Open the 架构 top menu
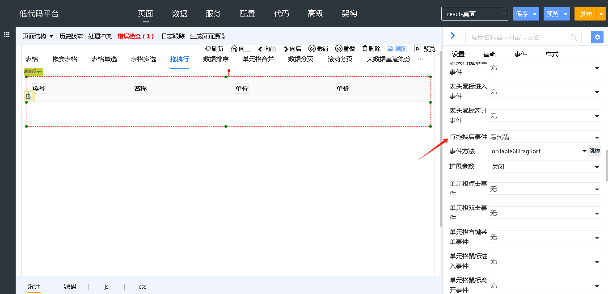Viewport: 608px width, 294px height. [349, 13]
